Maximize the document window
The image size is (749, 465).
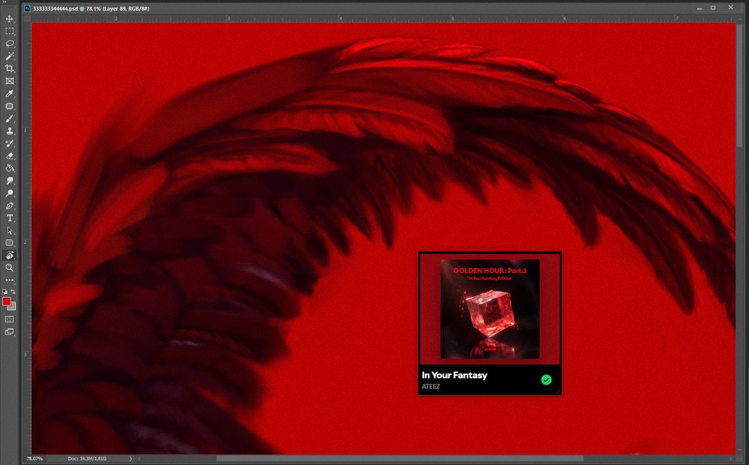(x=713, y=8)
